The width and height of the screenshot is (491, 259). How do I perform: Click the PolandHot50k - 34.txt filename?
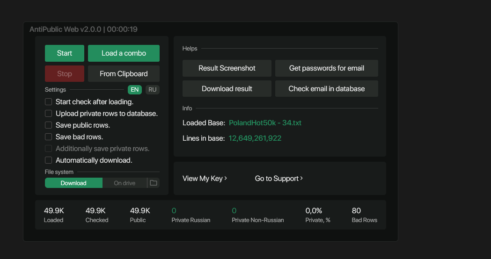265,123
